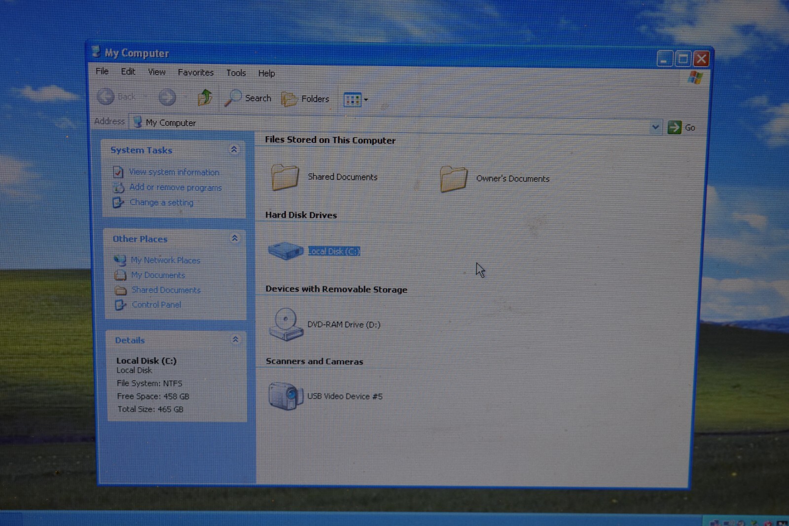Click the Windows flag logo in menu bar
Viewport: 789px width, 526px height.
695,77
